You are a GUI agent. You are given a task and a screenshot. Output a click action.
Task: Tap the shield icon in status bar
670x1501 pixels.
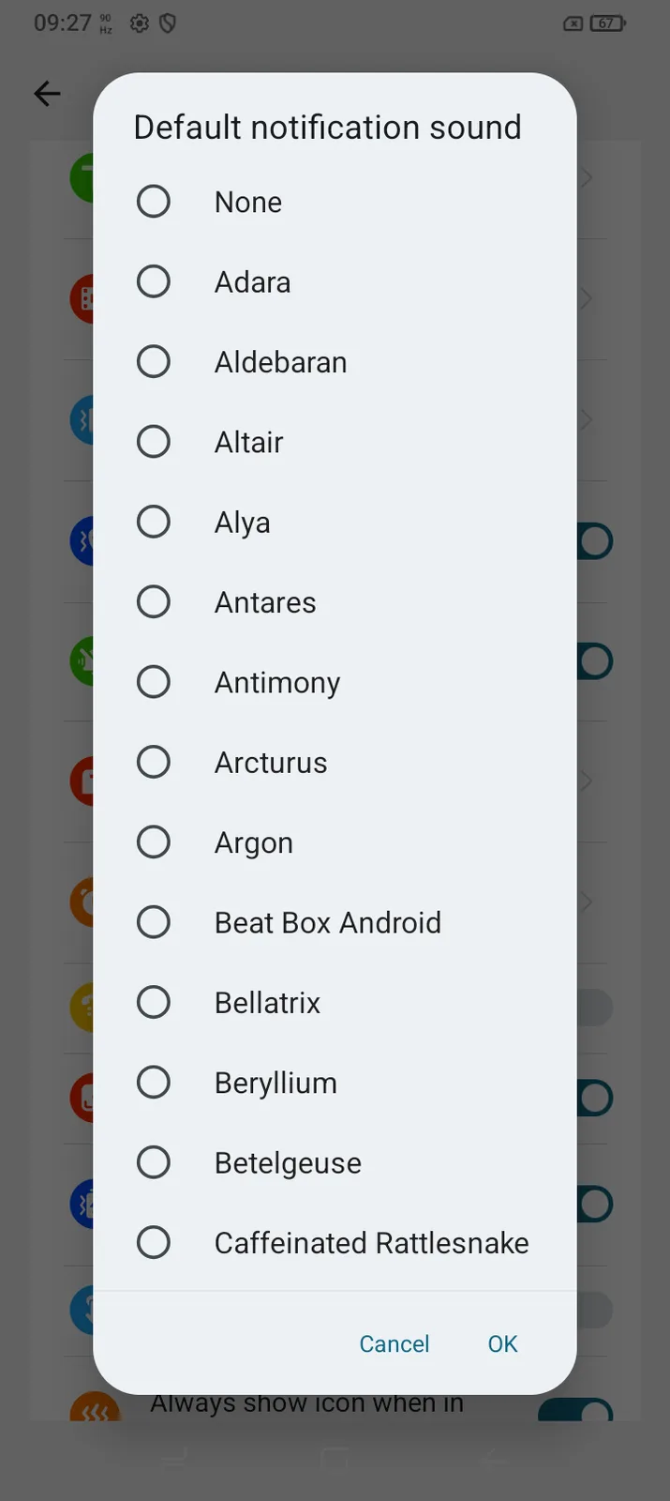pyautogui.click(x=168, y=23)
